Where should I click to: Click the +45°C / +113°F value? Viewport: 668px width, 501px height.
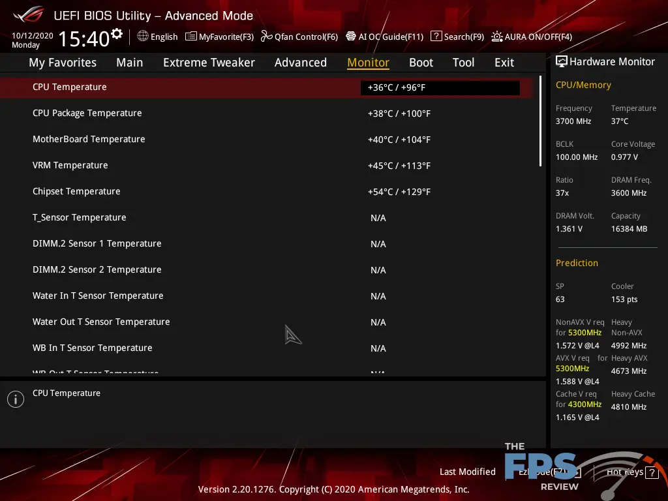tap(399, 166)
